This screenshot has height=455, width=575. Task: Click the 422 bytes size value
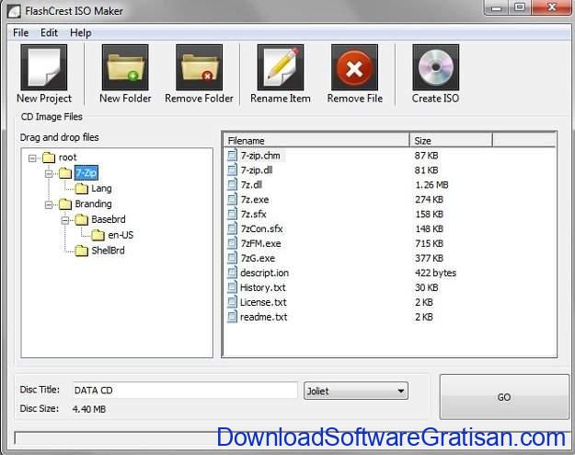(436, 273)
